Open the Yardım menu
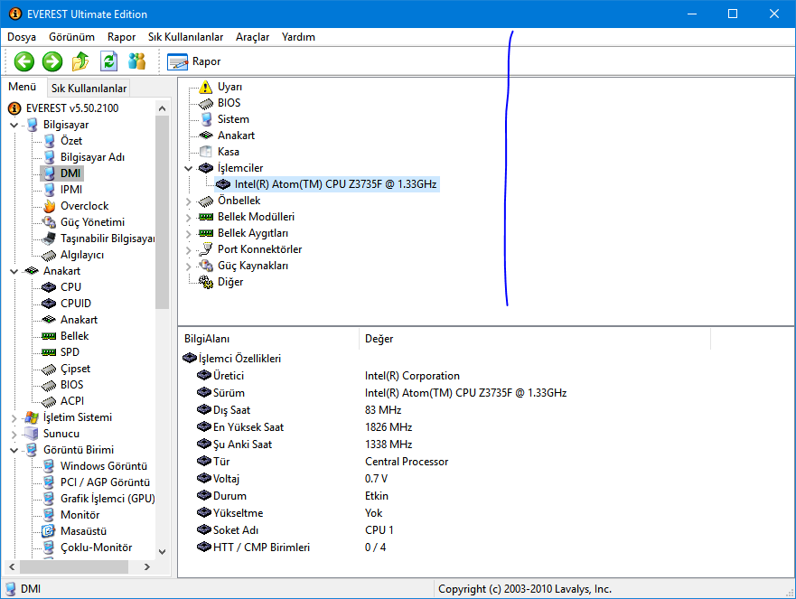The image size is (796, 599). (x=298, y=37)
